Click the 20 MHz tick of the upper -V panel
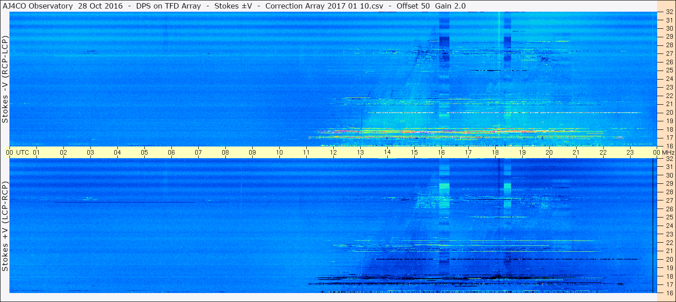Viewport: 676px width, 302px height. click(x=669, y=112)
